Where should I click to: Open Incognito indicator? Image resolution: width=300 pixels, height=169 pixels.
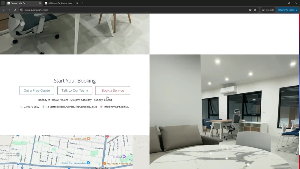click(x=268, y=10)
